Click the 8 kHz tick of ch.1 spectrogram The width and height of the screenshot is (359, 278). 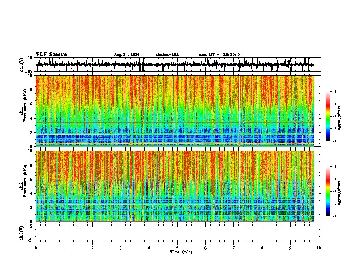point(31,90)
